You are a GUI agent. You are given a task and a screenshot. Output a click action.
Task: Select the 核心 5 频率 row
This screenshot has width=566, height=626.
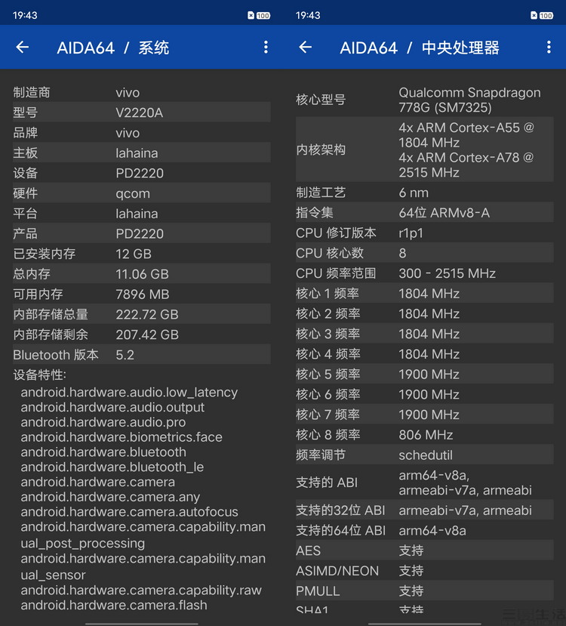pyautogui.click(x=424, y=374)
